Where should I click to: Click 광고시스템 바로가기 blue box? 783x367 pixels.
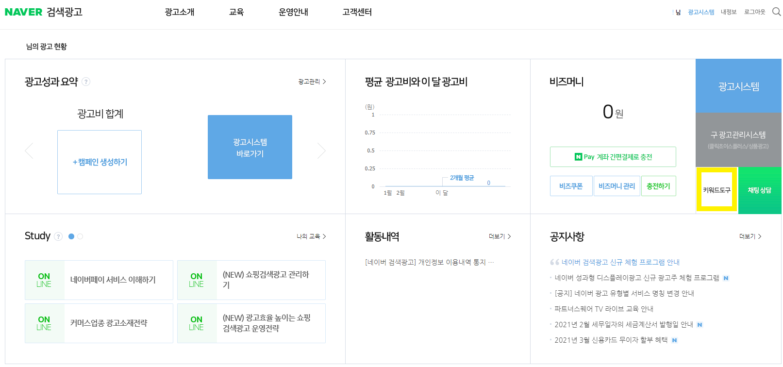click(x=250, y=147)
